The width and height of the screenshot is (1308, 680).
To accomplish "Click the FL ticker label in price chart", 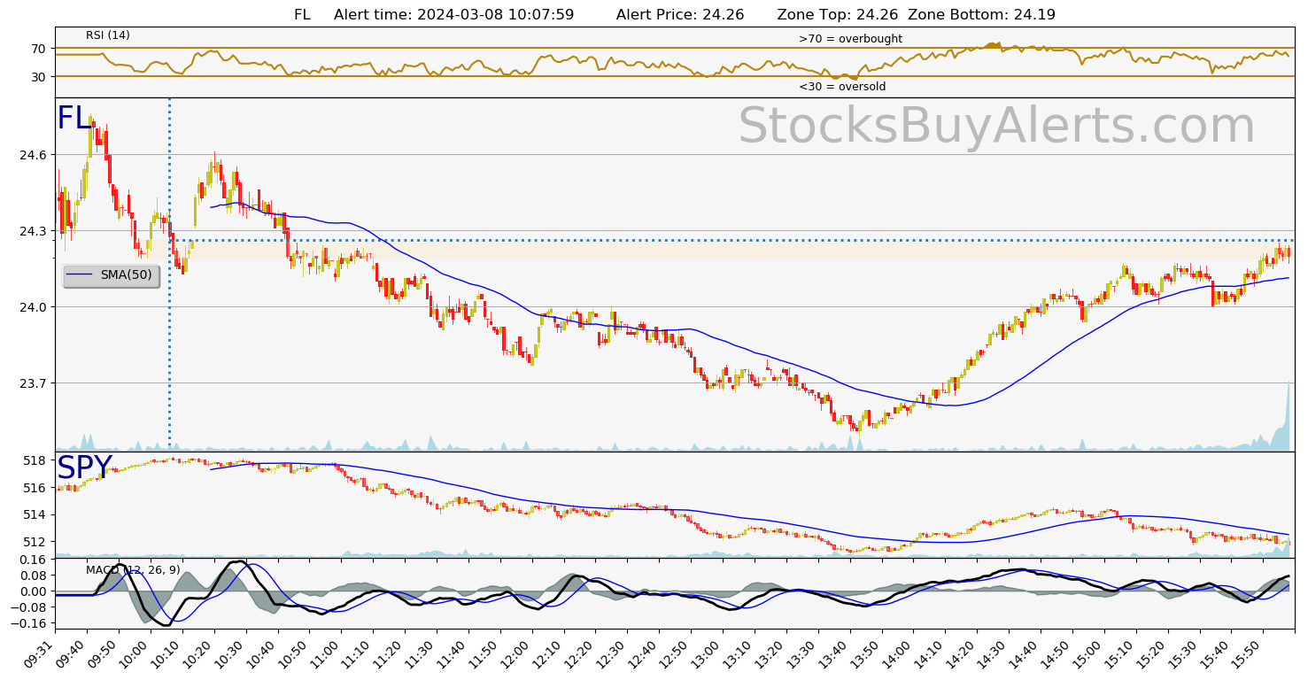I will [73, 119].
